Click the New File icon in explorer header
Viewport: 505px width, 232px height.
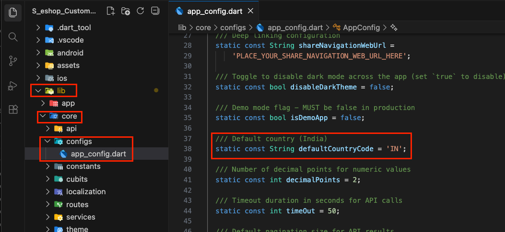point(111,11)
